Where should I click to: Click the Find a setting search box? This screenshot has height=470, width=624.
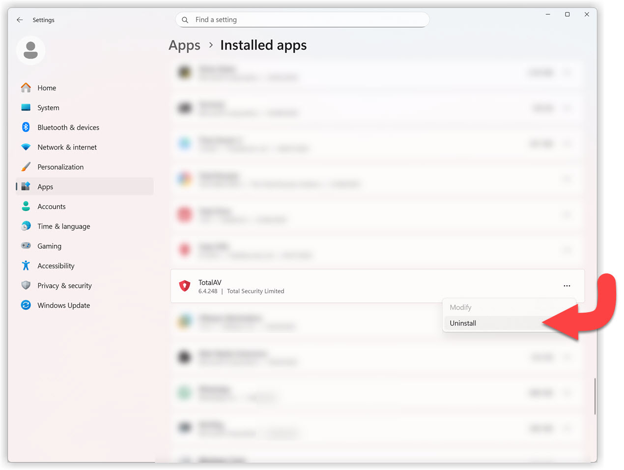[302, 20]
